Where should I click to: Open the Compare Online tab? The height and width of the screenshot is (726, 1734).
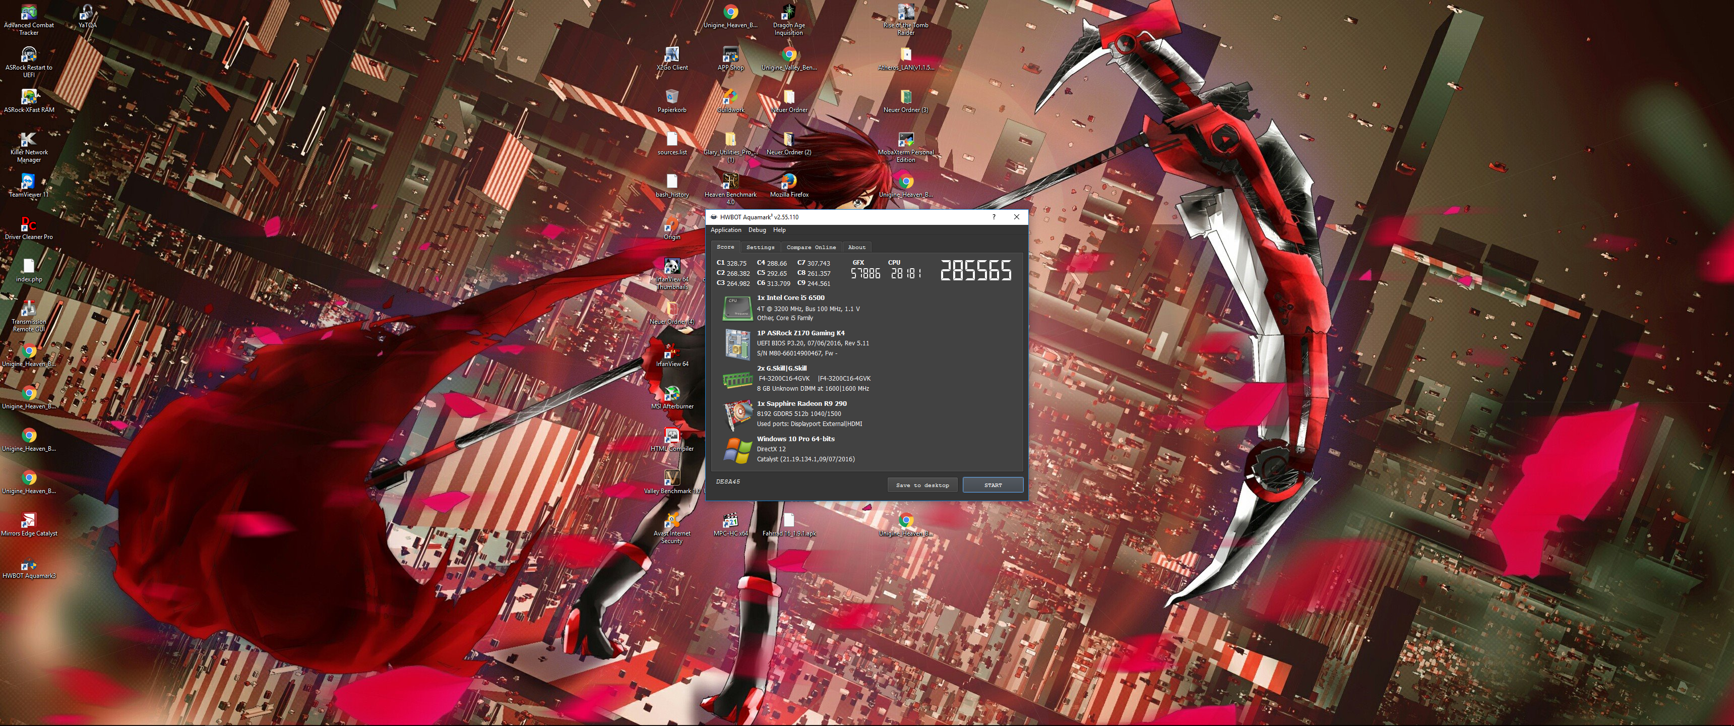(x=811, y=247)
